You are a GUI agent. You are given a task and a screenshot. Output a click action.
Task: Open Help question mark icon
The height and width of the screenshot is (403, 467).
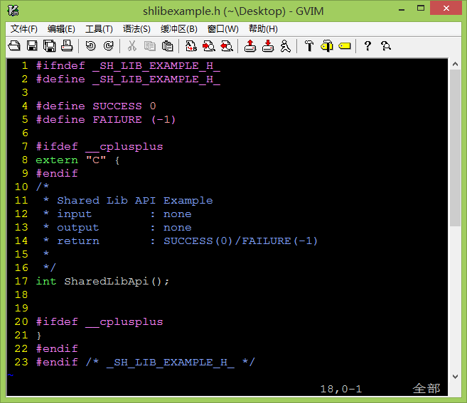point(367,46)
